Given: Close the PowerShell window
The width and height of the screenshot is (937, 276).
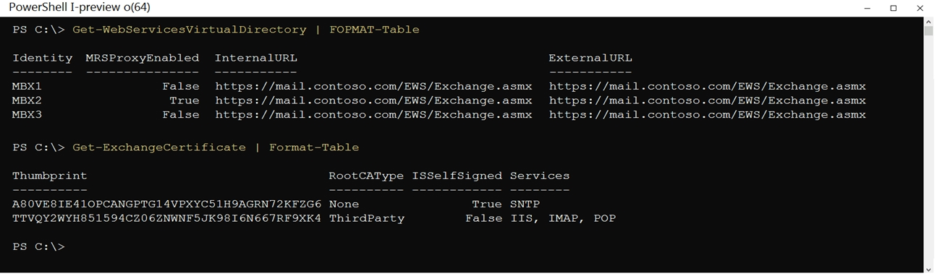Looking at the screenshot, I should click(920, 8).
